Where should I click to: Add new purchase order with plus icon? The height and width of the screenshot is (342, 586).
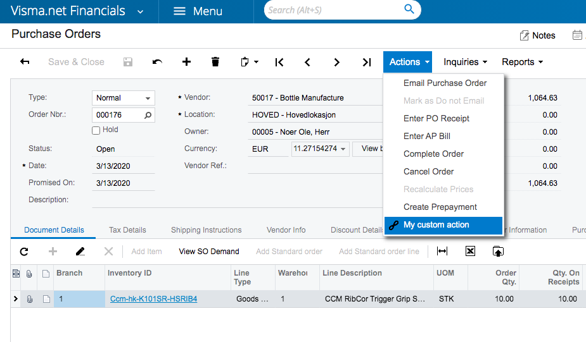tap(186, 62)
